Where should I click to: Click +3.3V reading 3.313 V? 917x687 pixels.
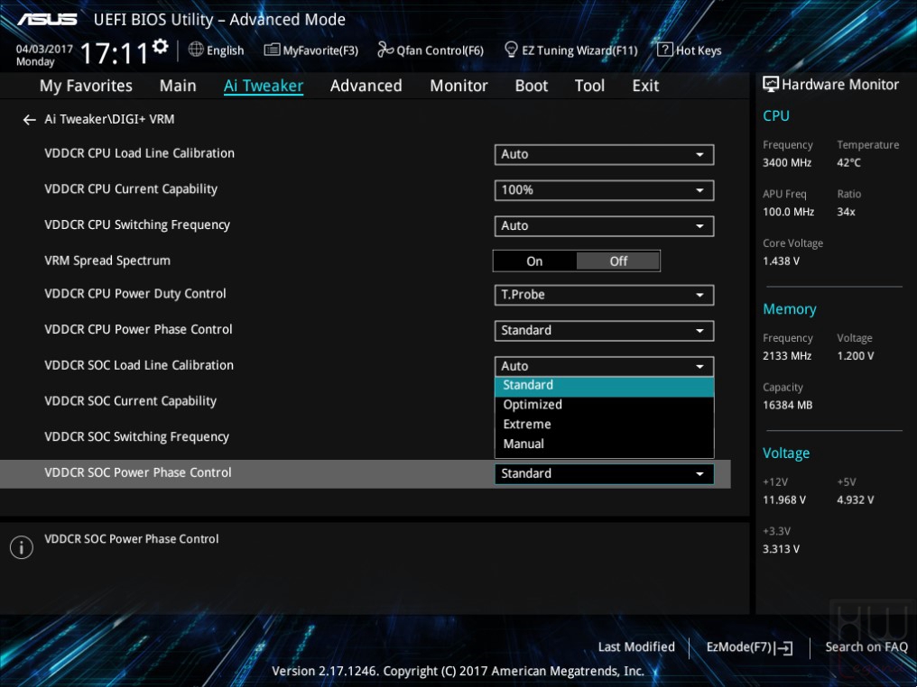pyautogui.click(x=781, y=549)
